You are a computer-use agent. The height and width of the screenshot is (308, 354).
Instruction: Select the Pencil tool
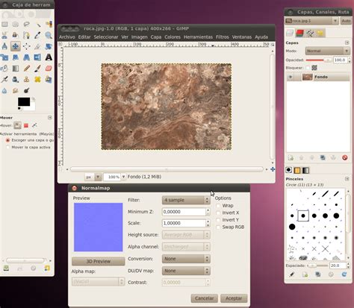click(x=27, y=68)
